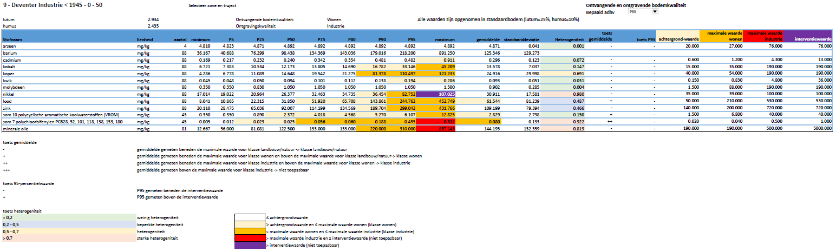Select the lutum value 2.934

point(153,19)
